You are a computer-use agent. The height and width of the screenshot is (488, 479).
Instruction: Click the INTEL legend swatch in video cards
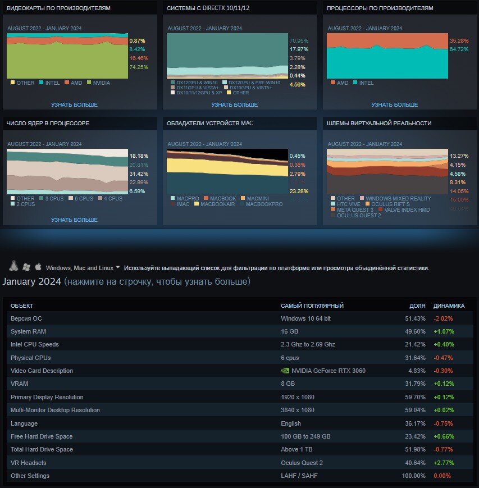pyautogui.click(x=41, y=83)
